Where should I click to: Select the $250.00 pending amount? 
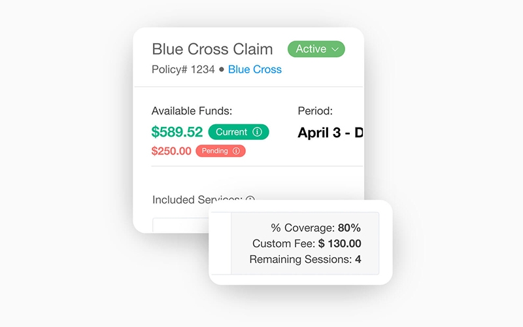(171, 151)
